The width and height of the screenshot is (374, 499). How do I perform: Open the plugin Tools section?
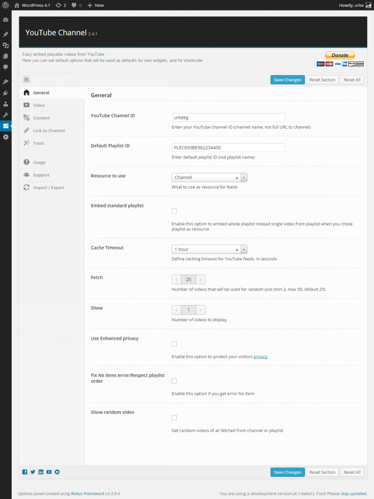(52, 143)
